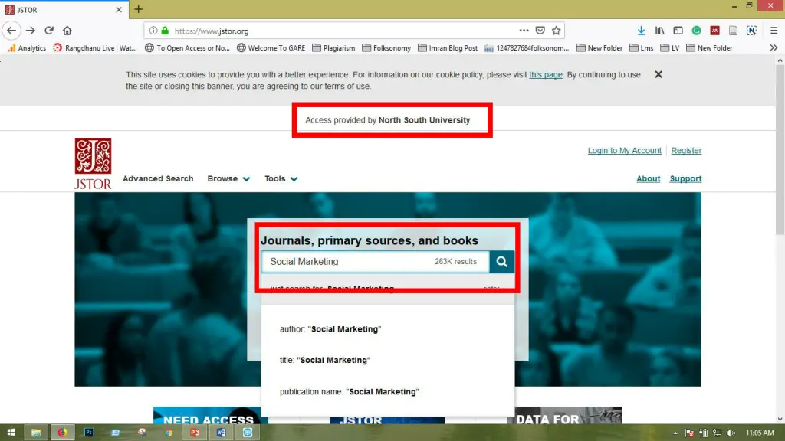
Task: Select the JSTOR browser tab
Action: pos(64,9)
